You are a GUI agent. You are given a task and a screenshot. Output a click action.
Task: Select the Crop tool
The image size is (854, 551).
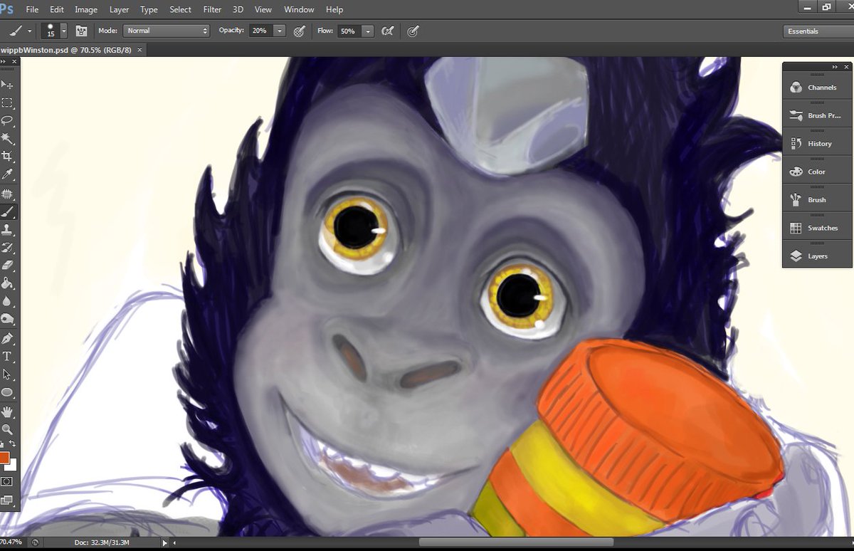pyautogui.click(x=7, y=156)
